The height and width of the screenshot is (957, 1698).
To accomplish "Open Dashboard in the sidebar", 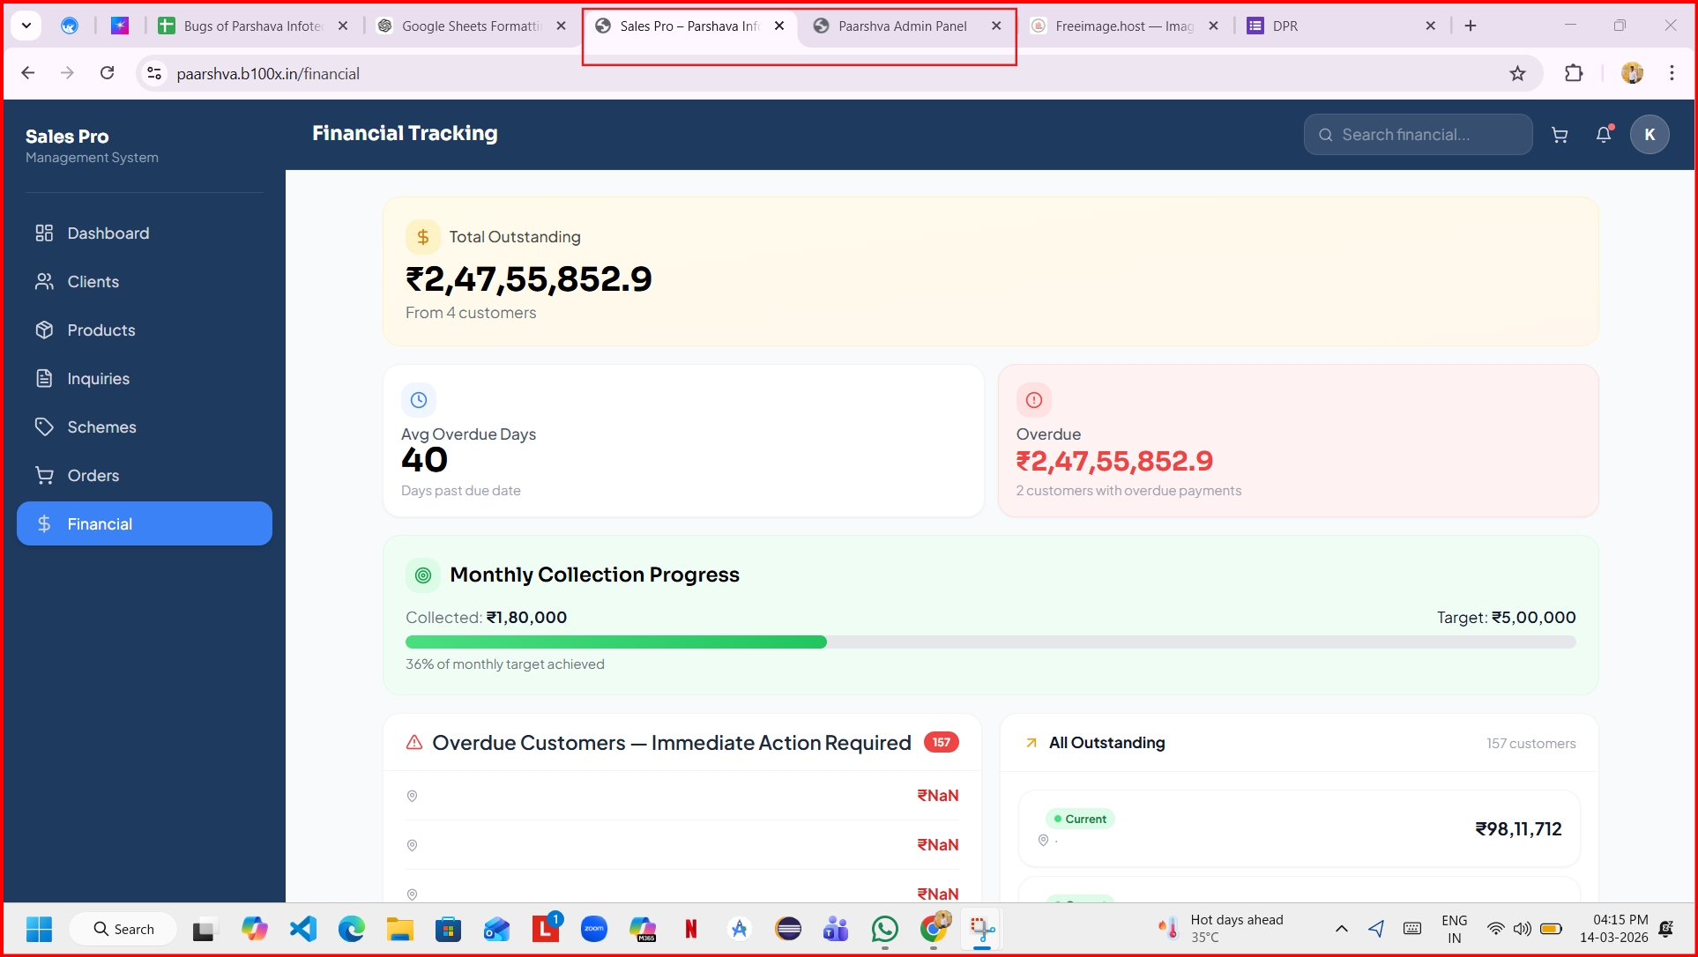I will click(145, 233).
